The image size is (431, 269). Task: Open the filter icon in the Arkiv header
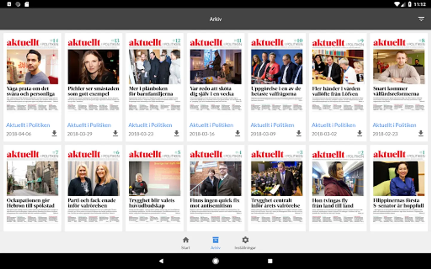tap(421, 19)
